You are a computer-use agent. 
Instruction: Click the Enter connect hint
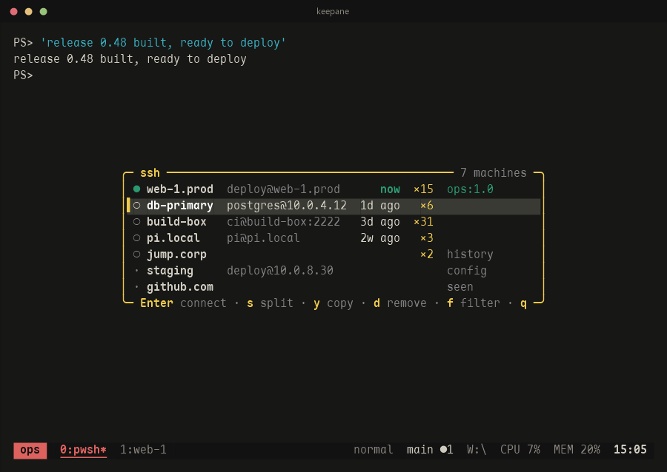coord(183,303)
